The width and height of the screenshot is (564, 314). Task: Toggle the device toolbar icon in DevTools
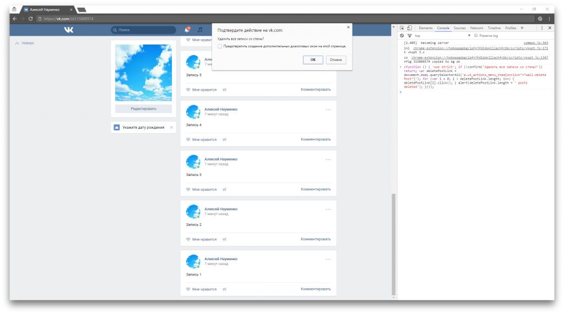409,28
